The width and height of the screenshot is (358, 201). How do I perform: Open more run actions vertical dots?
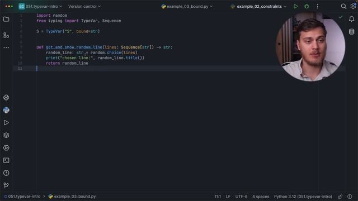click(x=317, y=6)
